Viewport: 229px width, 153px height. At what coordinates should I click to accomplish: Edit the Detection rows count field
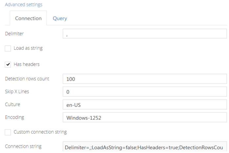point(145,79)
